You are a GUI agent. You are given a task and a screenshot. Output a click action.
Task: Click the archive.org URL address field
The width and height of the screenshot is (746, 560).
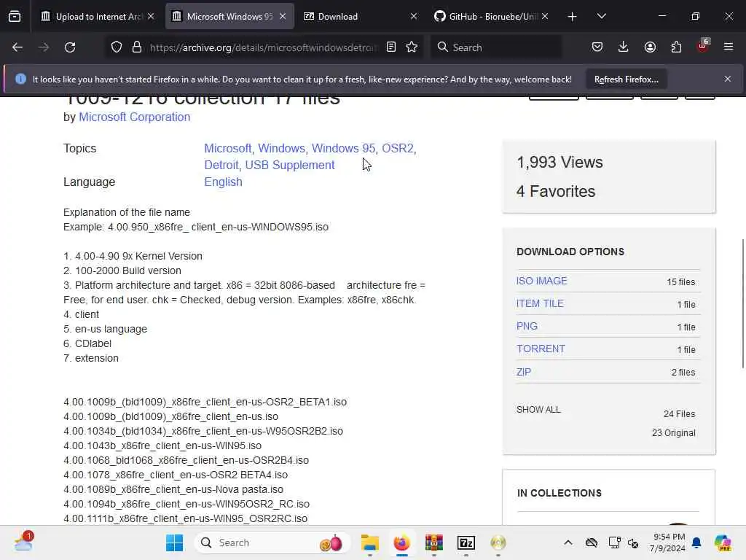(263, 47)
